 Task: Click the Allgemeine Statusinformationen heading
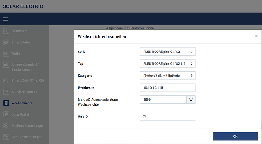click(130, 28)
